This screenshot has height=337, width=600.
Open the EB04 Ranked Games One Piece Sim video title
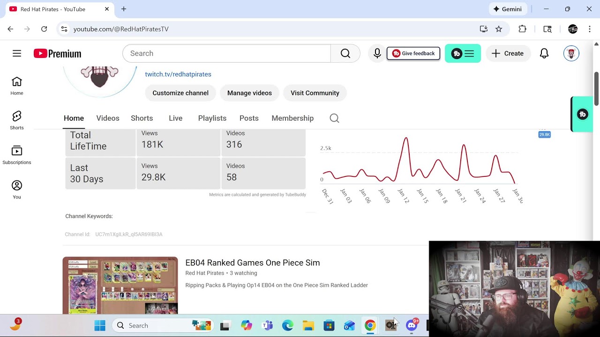(x=253, y=263)
